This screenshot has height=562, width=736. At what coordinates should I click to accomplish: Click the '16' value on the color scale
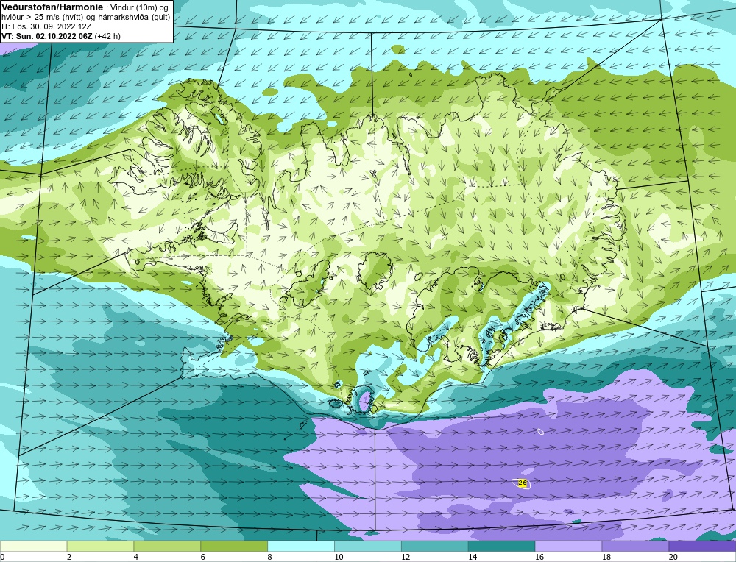(539, 557)
